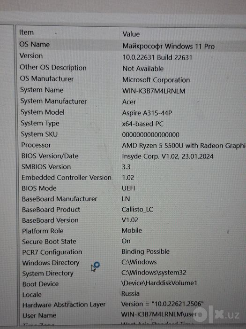
Task: Select Hardware Abstraction Layer row label
Action: point(64,305)
